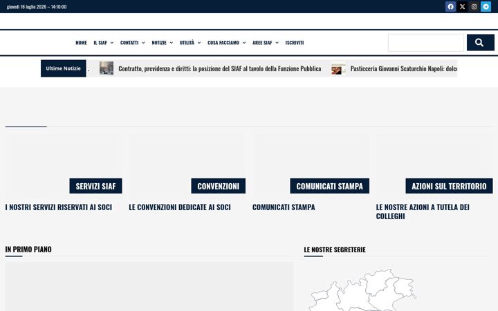Open LE CONVENZIONI DEDICATE AI SOCI link
The width and height of the screenshot is (498, 311).
point(180,207)
